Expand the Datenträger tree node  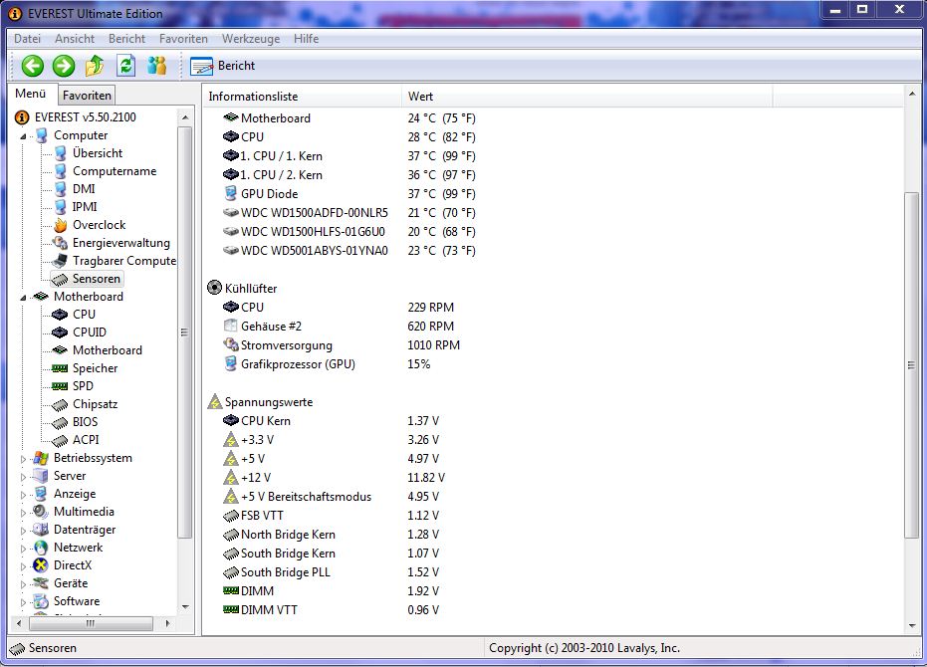click(23, 531)
